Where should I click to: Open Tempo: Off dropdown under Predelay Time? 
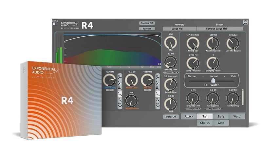click(171, 73)
